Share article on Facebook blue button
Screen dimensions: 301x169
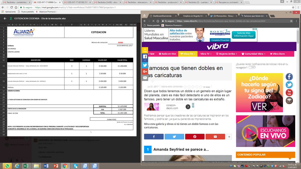coord(154,137)
